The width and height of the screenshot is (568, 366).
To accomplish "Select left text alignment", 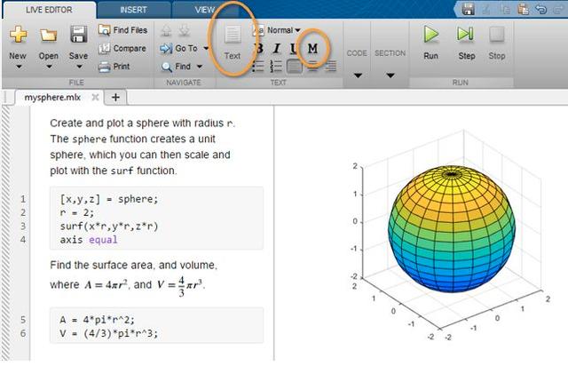I will [x=294, y=67].
